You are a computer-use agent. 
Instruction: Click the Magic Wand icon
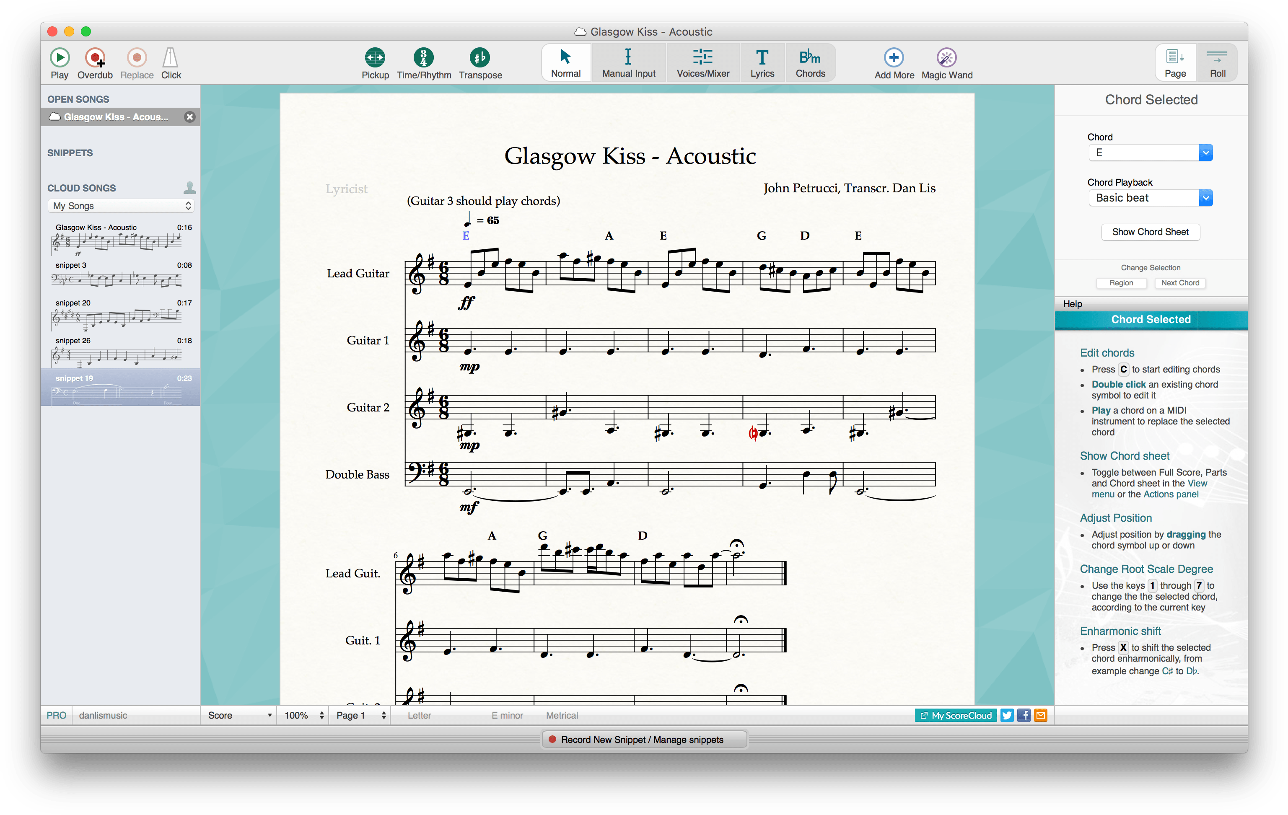(x=946, y=57)
